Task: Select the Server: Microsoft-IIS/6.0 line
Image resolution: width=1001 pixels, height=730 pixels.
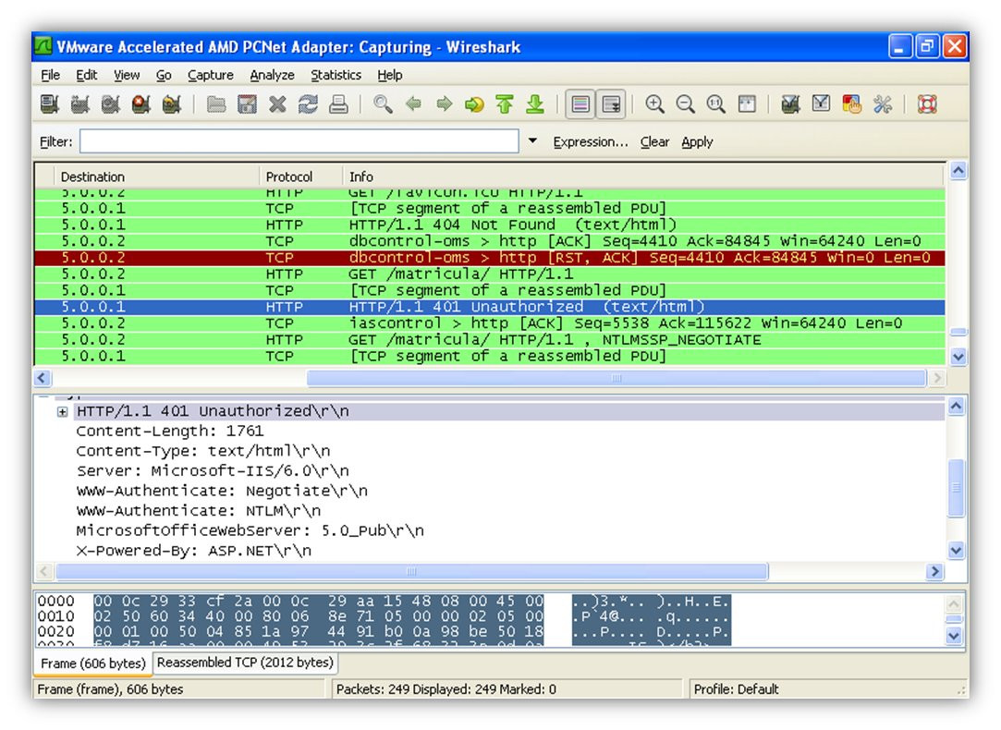Action: point(213,471)
